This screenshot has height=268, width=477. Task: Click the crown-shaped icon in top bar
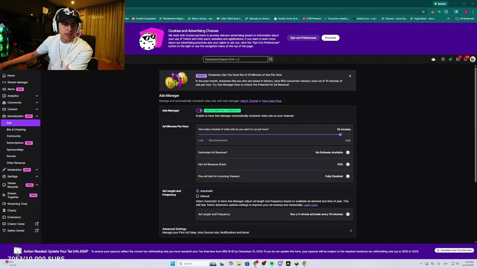coord(433,59)
